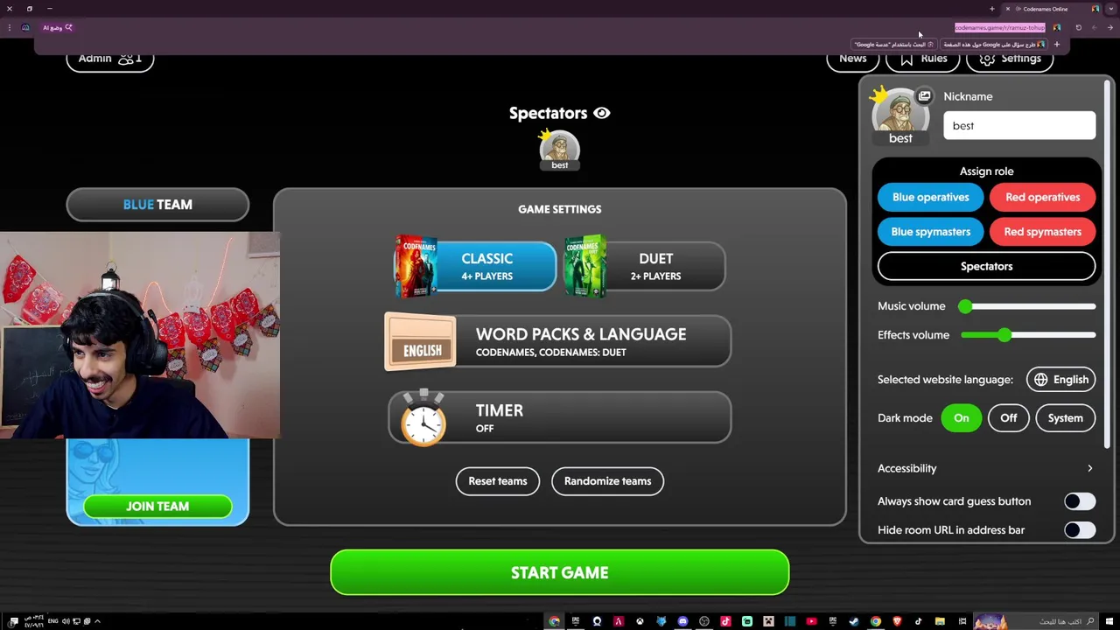Toggle Hide room URL in address bar

pyautogui.click(x=1079, y=530)
